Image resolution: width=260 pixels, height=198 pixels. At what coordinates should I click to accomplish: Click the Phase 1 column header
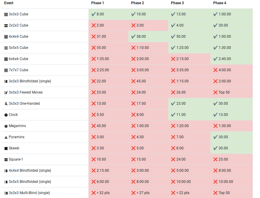tap(98, 3)
